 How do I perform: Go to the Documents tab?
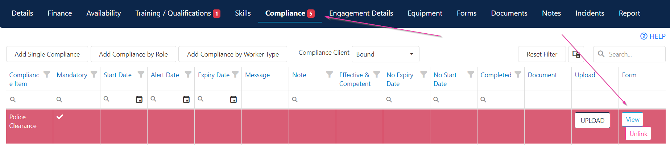pyautogui.click(x=509, y=13)
